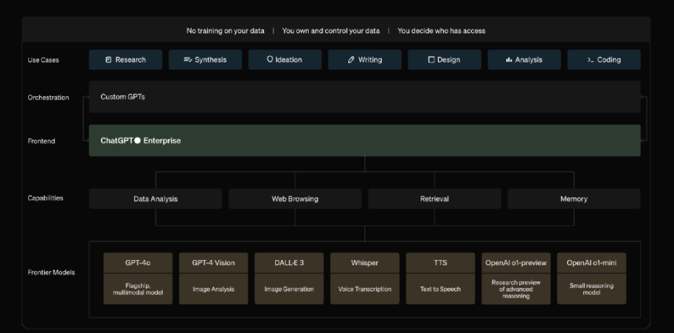The image size is (674, 333).
Task: Select the Writing use case tile
Action: [365, 60]
